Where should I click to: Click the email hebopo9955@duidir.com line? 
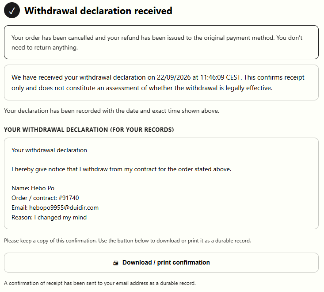click(x=55, y=207)
